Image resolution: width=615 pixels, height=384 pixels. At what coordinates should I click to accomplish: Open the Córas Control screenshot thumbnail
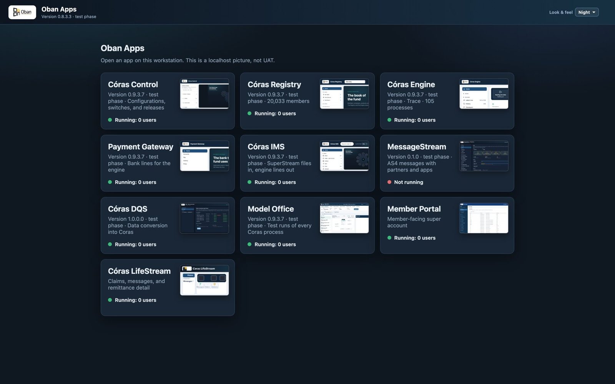[x=204, y=94]
